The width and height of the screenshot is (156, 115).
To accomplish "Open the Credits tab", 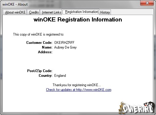I will (x=34, y=12).
